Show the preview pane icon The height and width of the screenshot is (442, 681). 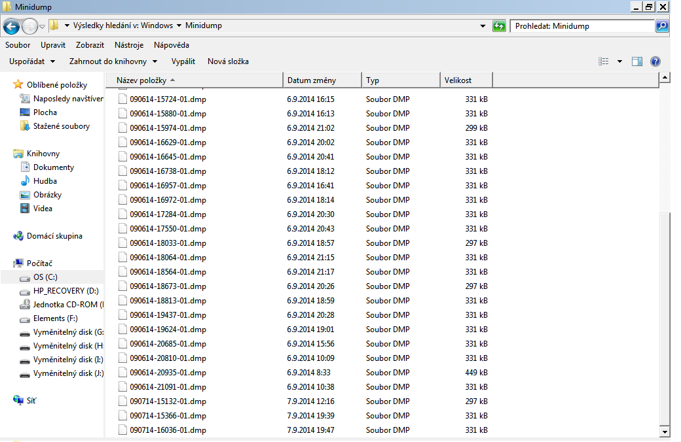(637, 61)
